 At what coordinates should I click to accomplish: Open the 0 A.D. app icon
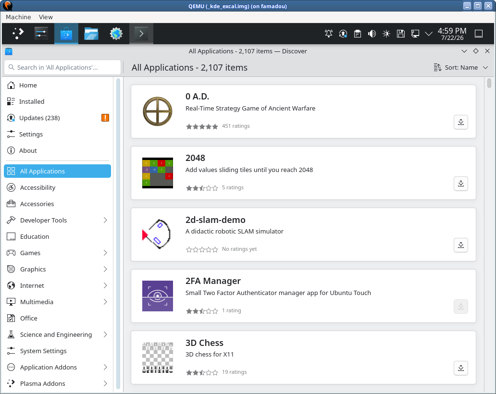click(158, 111)
